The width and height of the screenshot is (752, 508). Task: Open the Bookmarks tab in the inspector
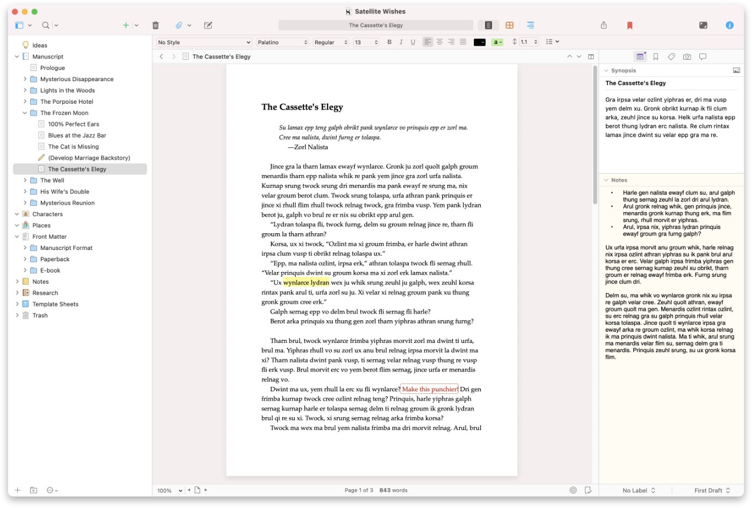(x=655, y=56)
